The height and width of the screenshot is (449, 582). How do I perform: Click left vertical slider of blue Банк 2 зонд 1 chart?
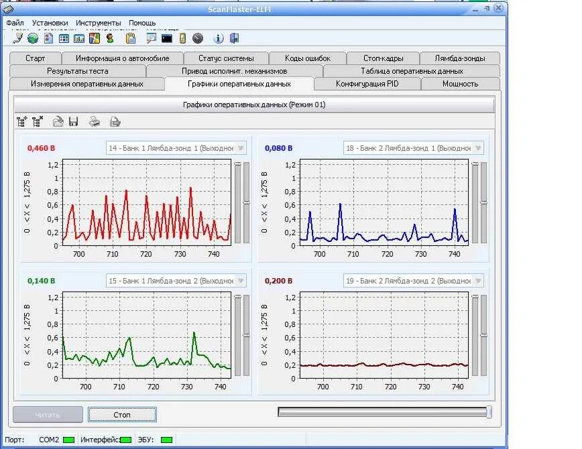point(475,202)
